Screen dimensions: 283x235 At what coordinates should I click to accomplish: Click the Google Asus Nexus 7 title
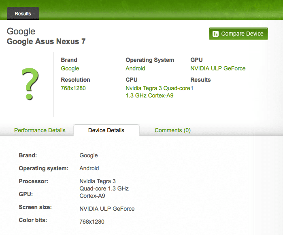[46, 41]
